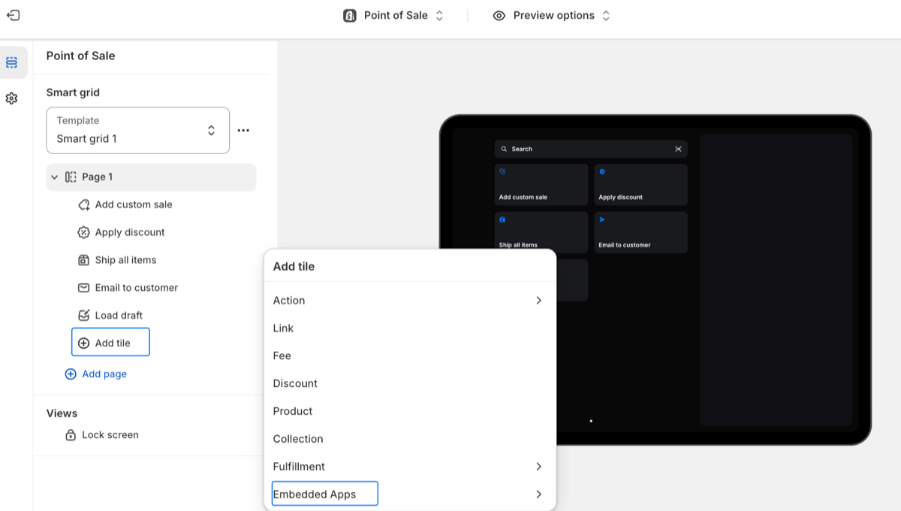Click the Page 1 grid layout icon
Image resolution: width=901 pixels, height=511 pixels.
coord(71,177)
